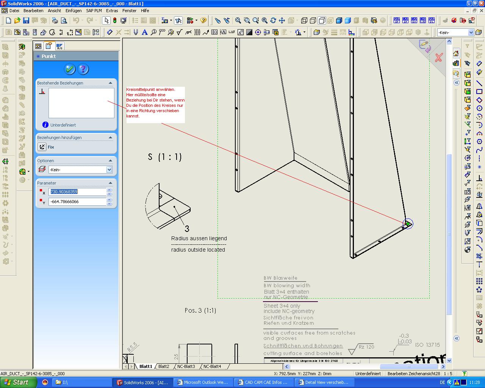Click the Print icon in toolbar

point(55,20)
